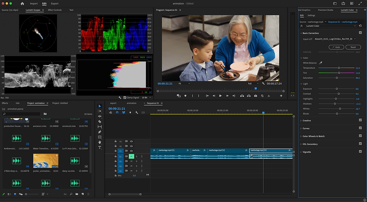Add marker in timeline panel
Viewport: 367px width, 202px height.
click(x=130, y=112)
